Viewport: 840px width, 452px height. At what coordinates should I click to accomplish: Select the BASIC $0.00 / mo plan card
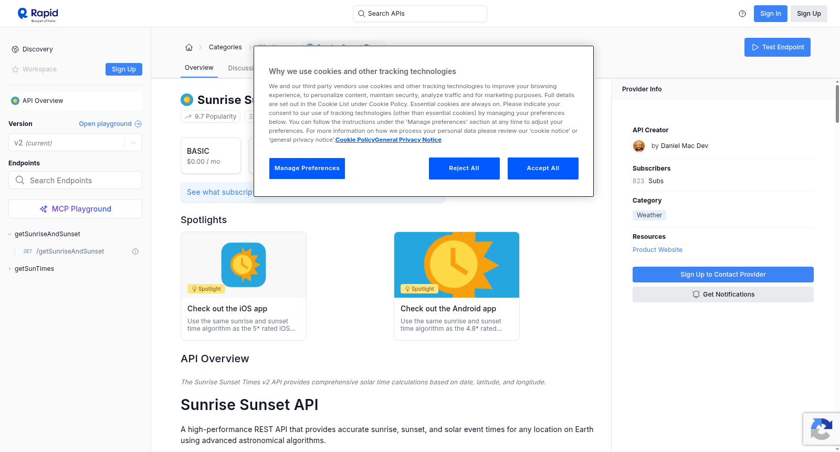(x=211, y=156)
